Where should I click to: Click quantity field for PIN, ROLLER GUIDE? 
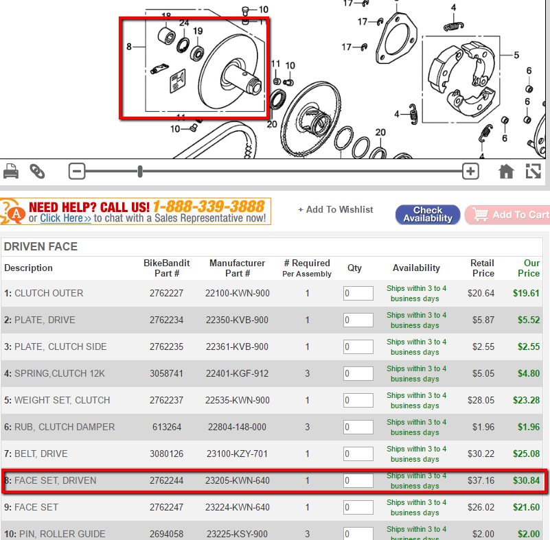pos(358,533)
